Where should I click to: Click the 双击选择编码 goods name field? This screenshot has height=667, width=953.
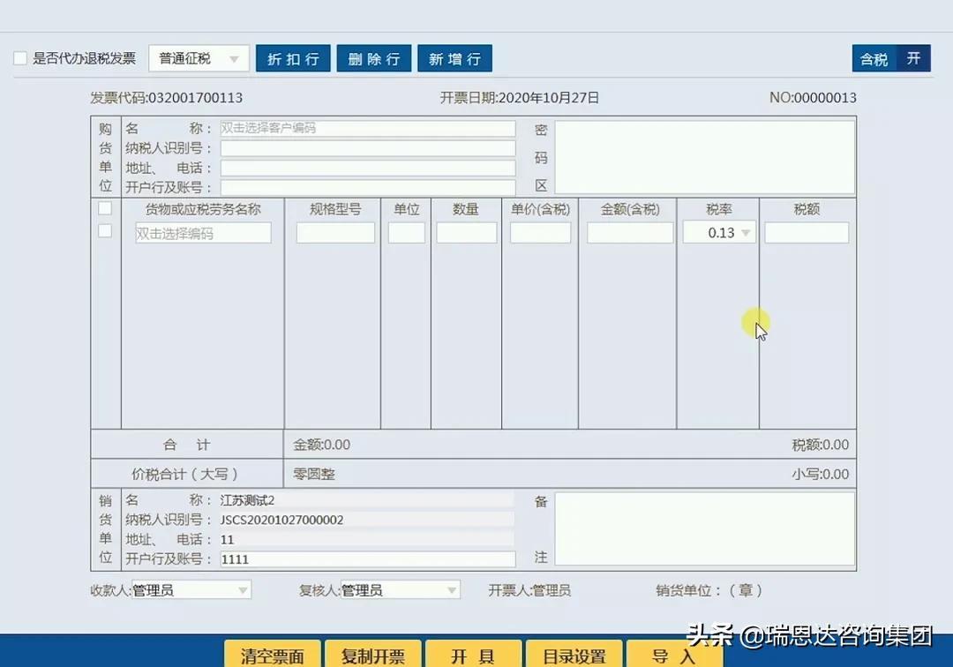pyautogui.click(x=203, y=233)
